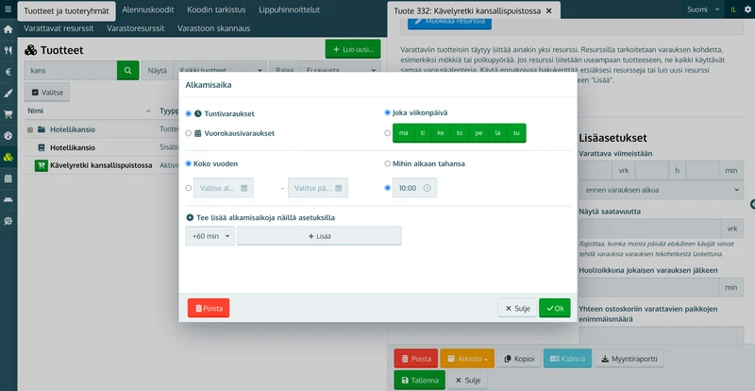The image size is (755, 391).
Task: Click the 10:00 time input field
Action: [x=414, y=188]
